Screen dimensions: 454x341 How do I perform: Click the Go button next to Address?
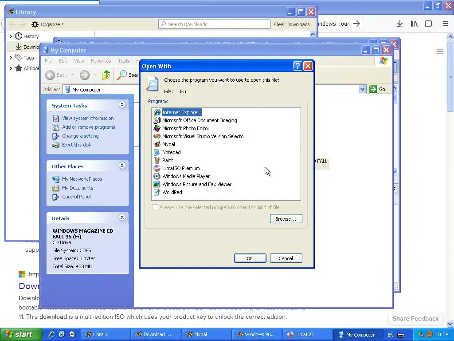(377, 89)
